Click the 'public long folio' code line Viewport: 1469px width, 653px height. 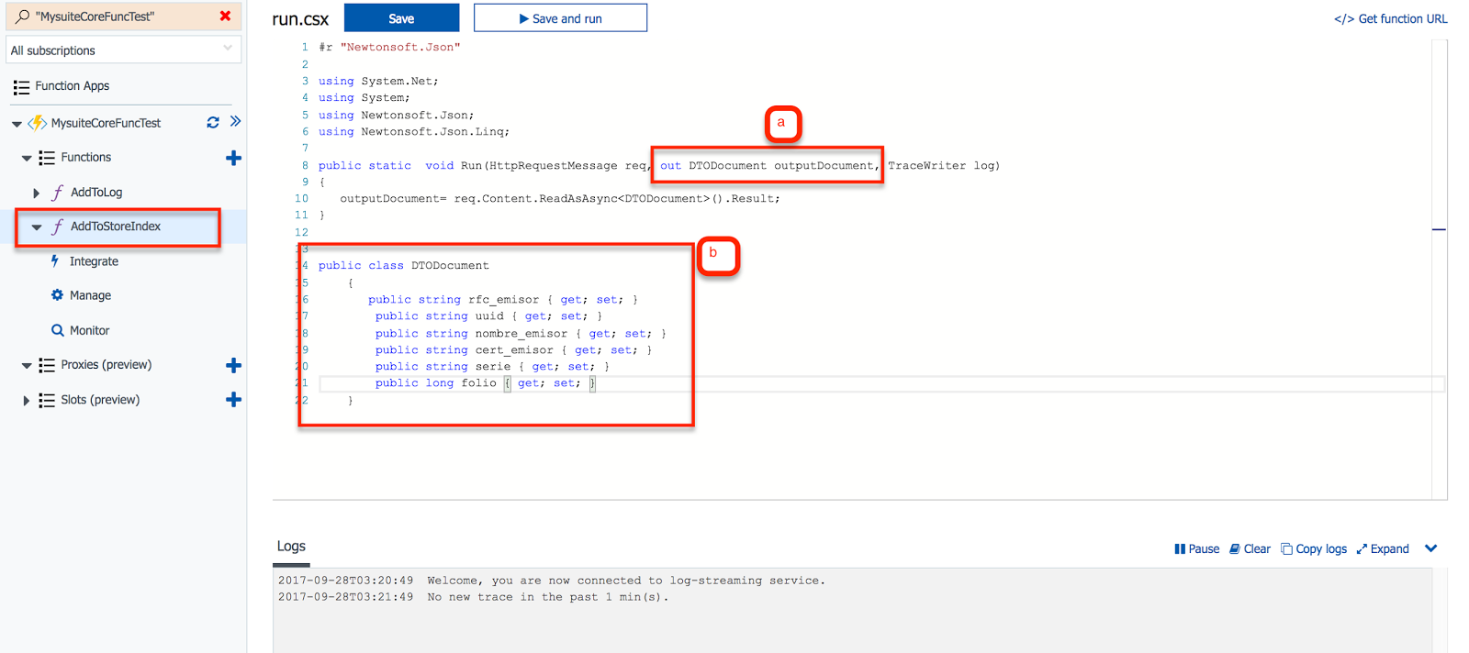tap(485, 383)
